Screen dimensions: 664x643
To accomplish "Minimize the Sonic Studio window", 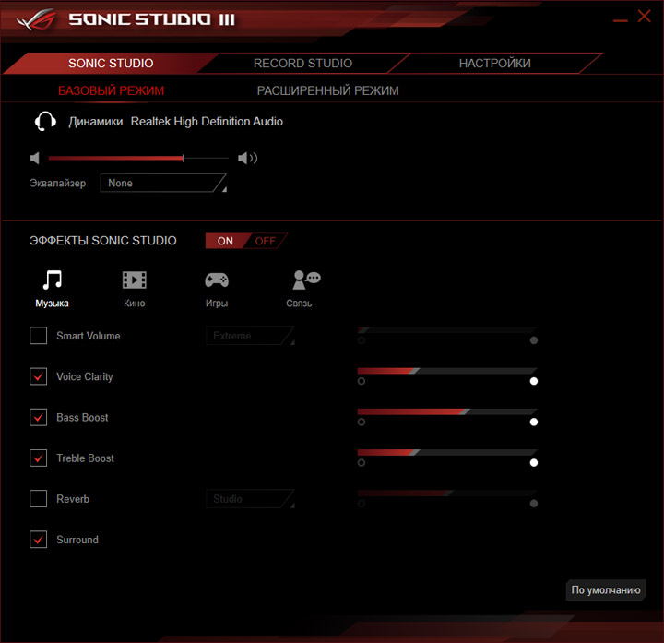I will [621, 20].
